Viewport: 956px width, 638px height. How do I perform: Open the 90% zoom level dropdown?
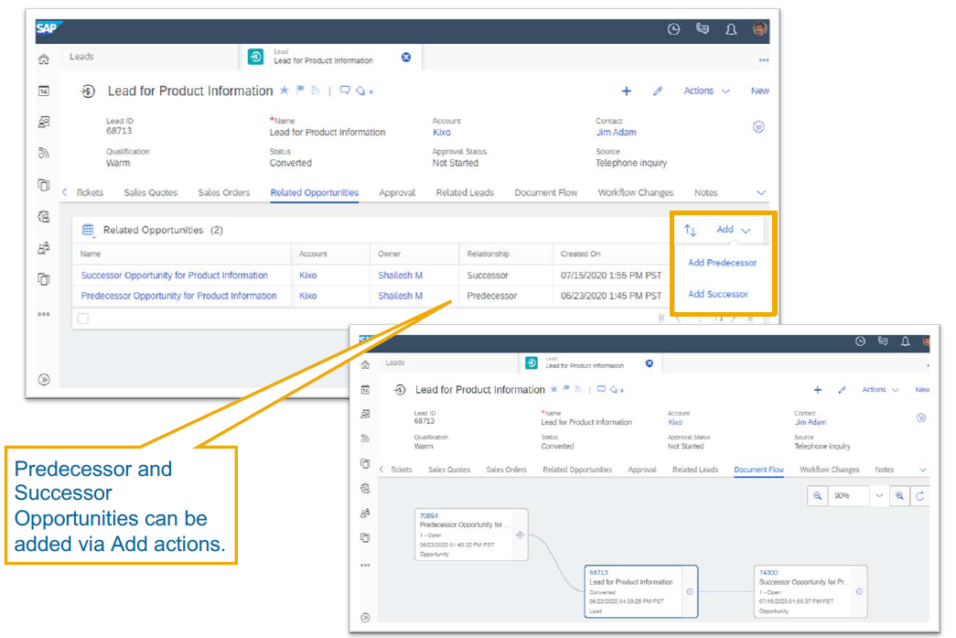[x=879, y=495]
